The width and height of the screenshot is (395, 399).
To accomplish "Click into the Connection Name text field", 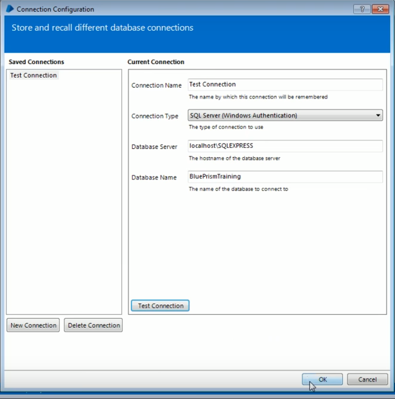I will [x=285, y=84].
